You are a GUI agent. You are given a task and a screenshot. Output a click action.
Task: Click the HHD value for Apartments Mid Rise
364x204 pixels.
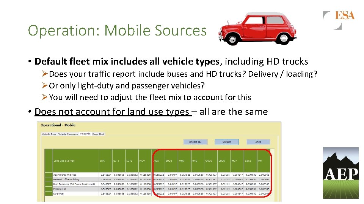click(x=198, y=175)
